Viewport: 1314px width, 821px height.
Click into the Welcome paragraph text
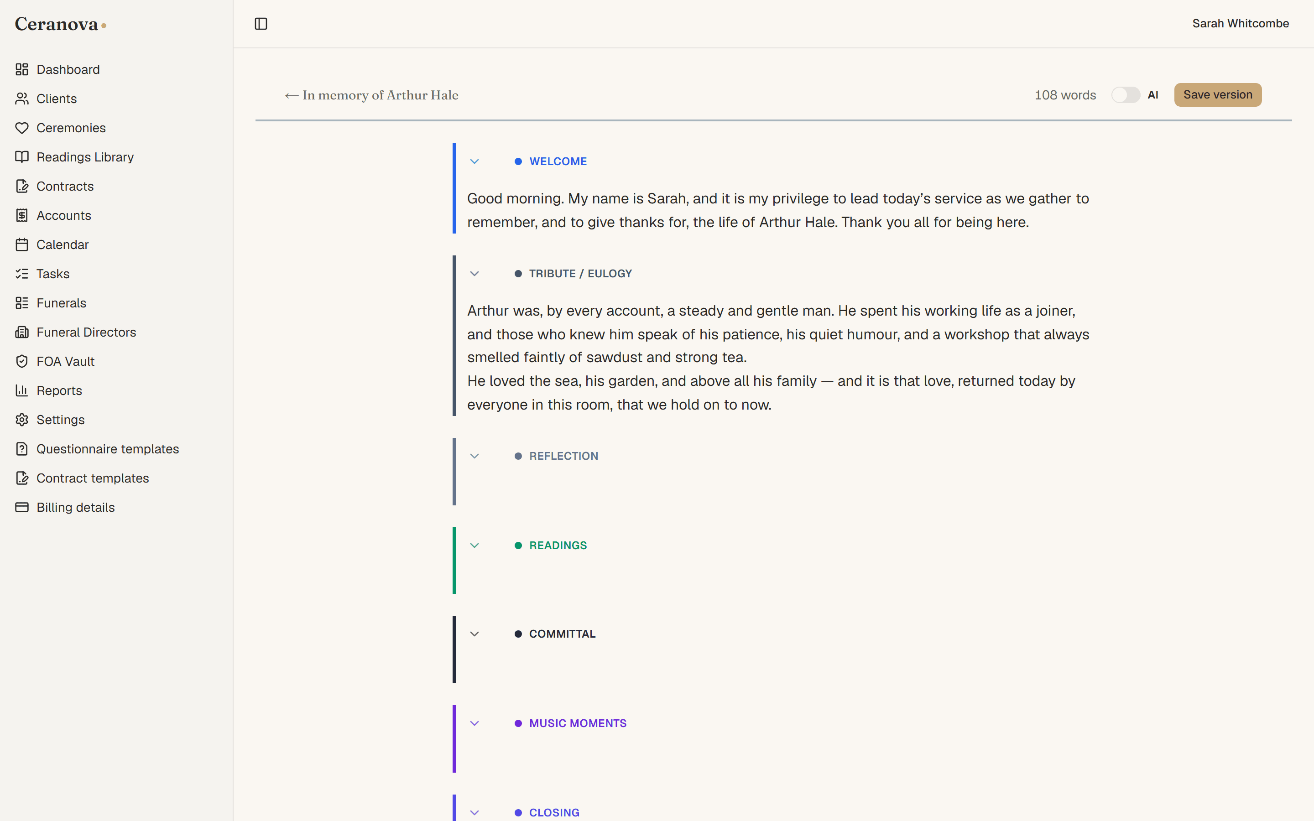pyautogui.click(x=778, y=210)
